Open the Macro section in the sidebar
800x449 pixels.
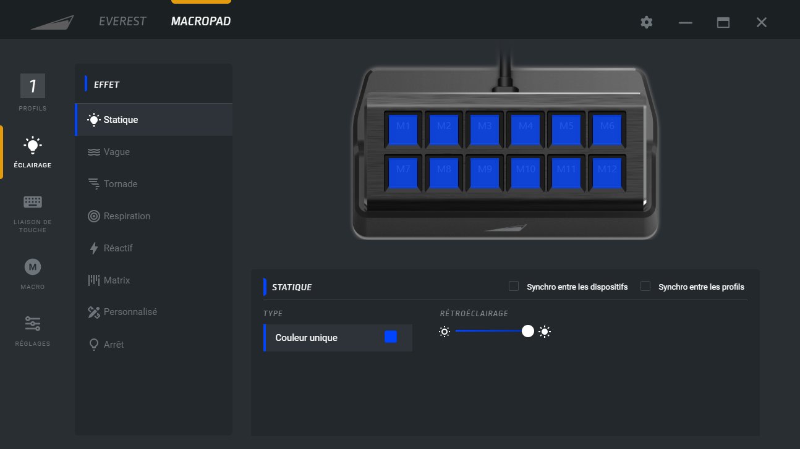tap(32, 273)
